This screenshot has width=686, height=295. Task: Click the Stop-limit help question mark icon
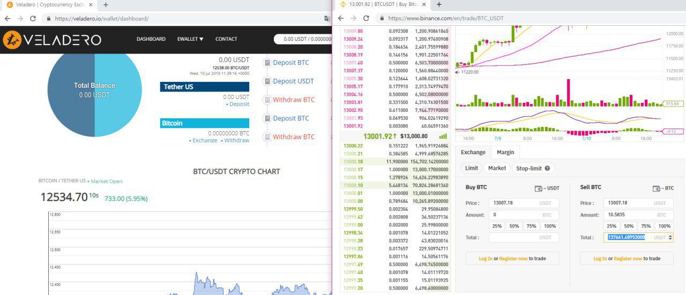click(x=547, y=168)
